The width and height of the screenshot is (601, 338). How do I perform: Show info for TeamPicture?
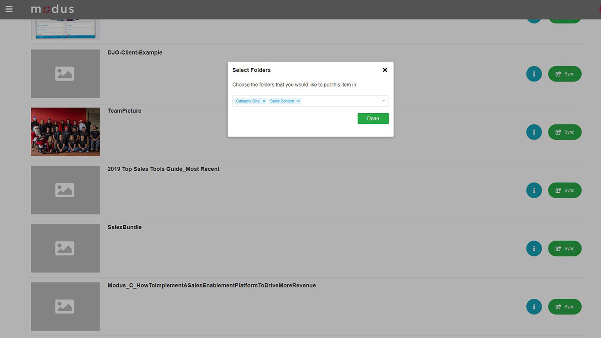pos(534,132)
